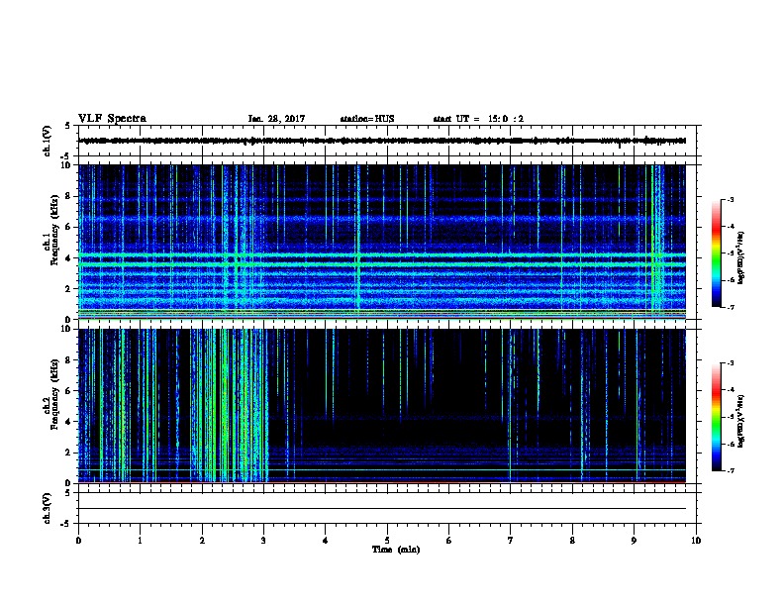Click the ch.3(V) flat-line waveform panel
Screen dimensions: 784x606
coord(387,508)
